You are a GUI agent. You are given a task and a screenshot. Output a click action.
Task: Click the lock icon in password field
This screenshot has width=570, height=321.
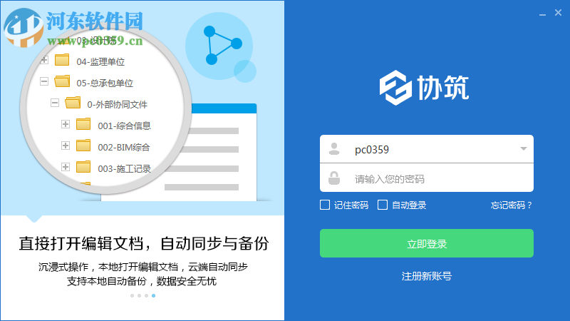pos(334,178)
